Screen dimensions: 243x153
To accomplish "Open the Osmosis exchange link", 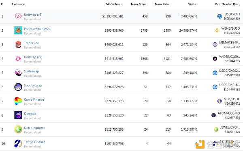I will 30,114.
